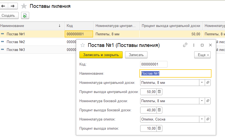Expand Номенклатура опилок dropdown list
This screenshot has height=138, width=225.
tap(202, 119)
